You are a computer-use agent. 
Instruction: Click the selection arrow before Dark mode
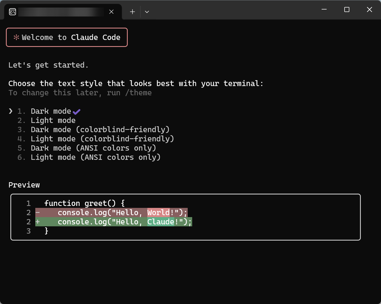[11, 111]
